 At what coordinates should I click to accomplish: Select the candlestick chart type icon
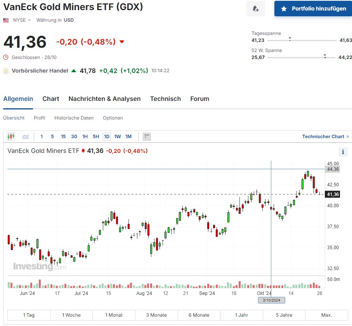pyautogui.click(x=11, y=136)
